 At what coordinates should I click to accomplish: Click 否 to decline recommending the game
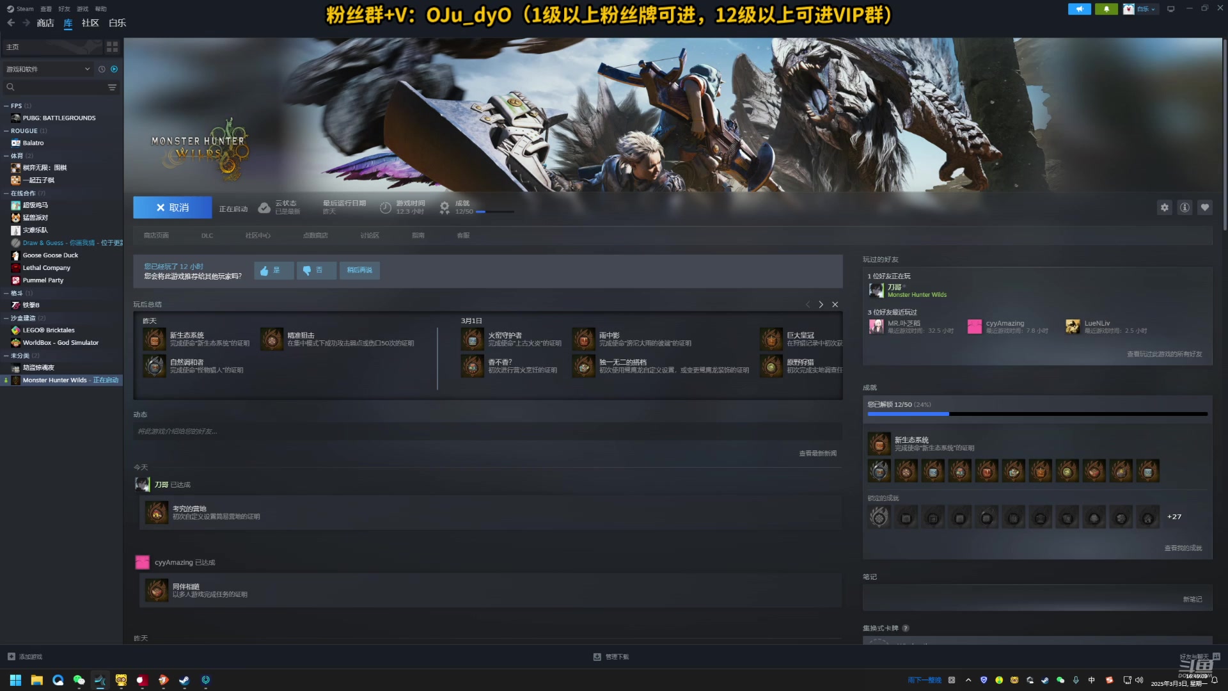317,270
